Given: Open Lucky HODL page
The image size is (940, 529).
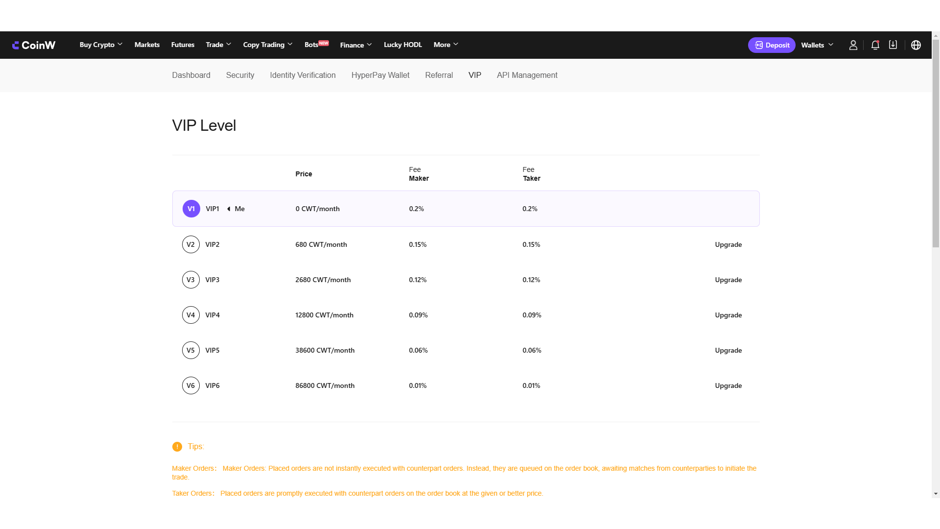Looking at the screenshot, I should 402,45.
